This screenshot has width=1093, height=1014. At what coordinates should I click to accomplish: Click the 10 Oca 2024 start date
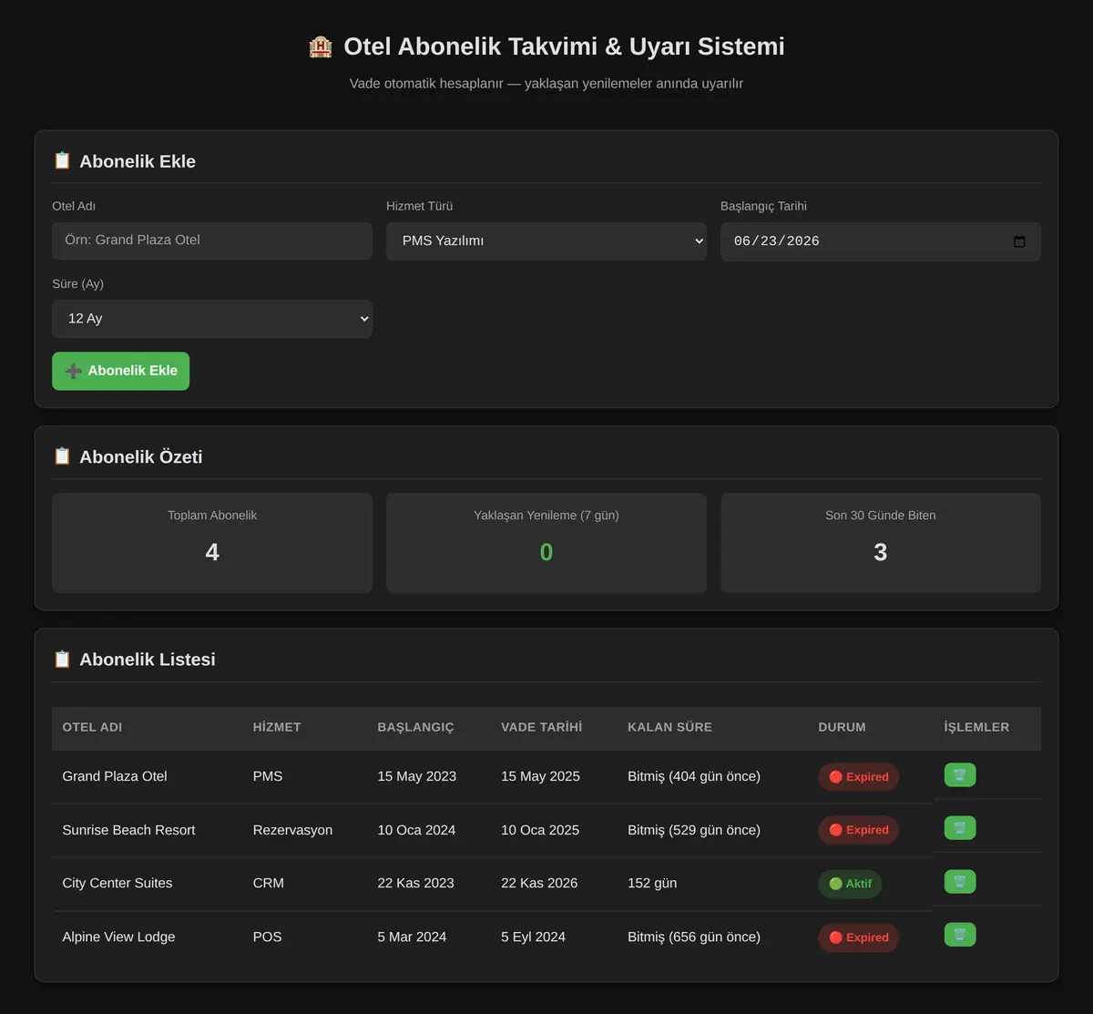(x=416, y=830)
